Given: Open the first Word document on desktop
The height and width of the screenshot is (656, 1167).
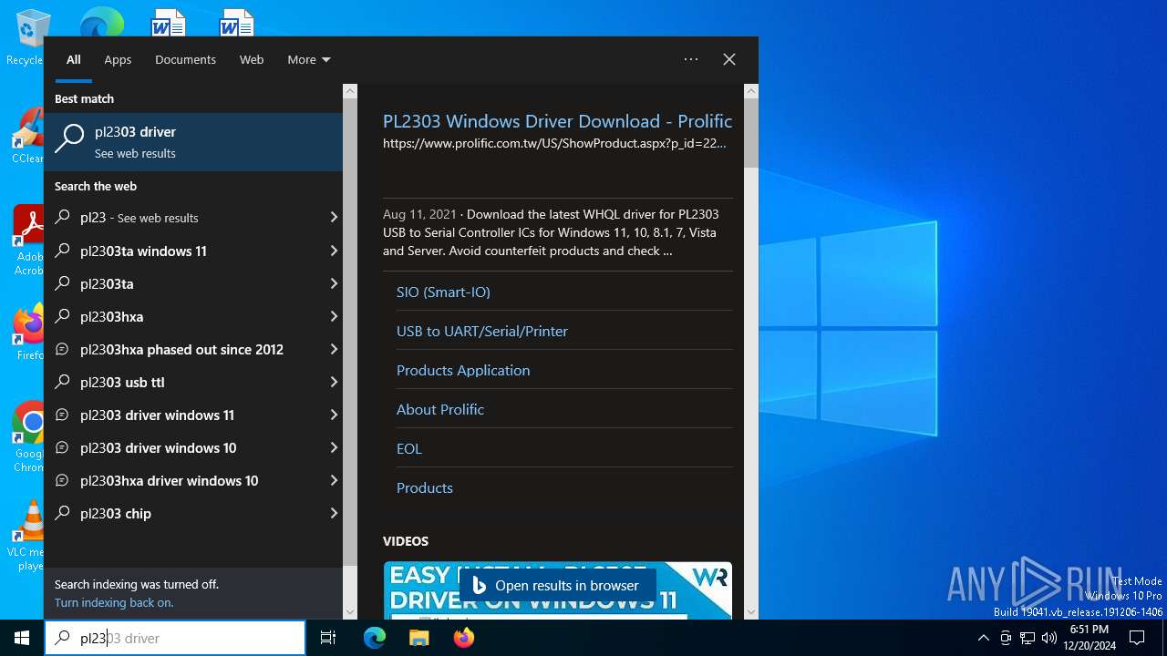Looking at the screenshot, I should click(x=168, y=22).
